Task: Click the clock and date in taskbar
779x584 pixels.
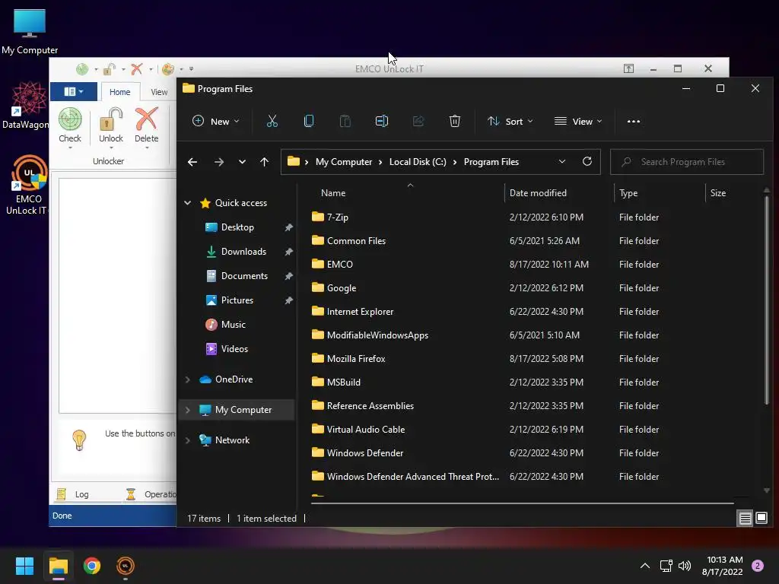Action: (722, 566)
